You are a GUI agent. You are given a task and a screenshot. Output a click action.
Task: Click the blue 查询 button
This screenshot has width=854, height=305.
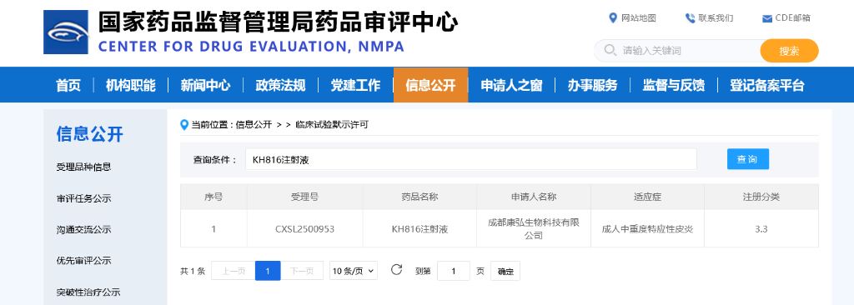[748, 159]
